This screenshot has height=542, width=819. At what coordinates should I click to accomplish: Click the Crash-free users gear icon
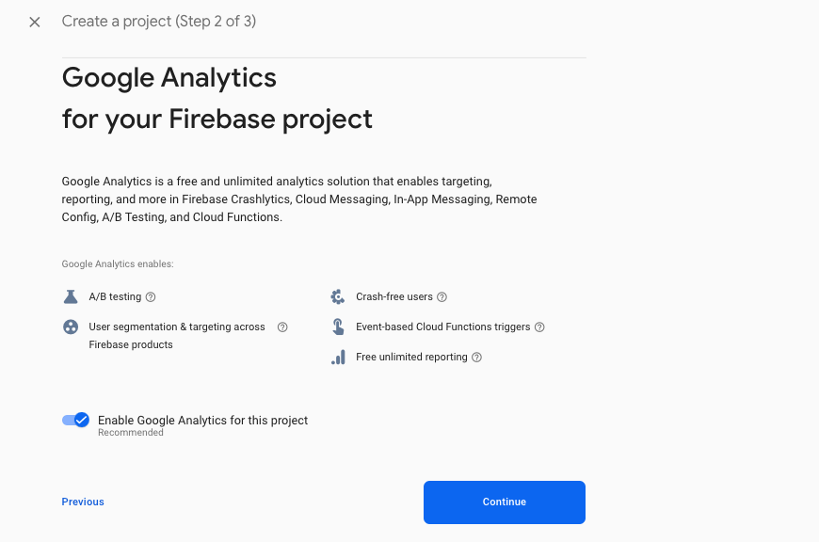pyautogui.click(x=338, y=296)
